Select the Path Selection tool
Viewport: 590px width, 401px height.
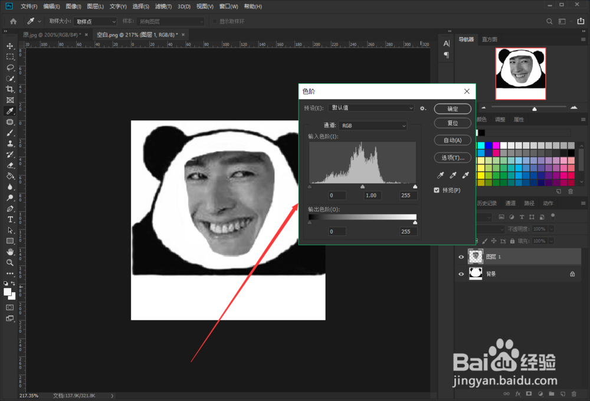tap(10, 230)
